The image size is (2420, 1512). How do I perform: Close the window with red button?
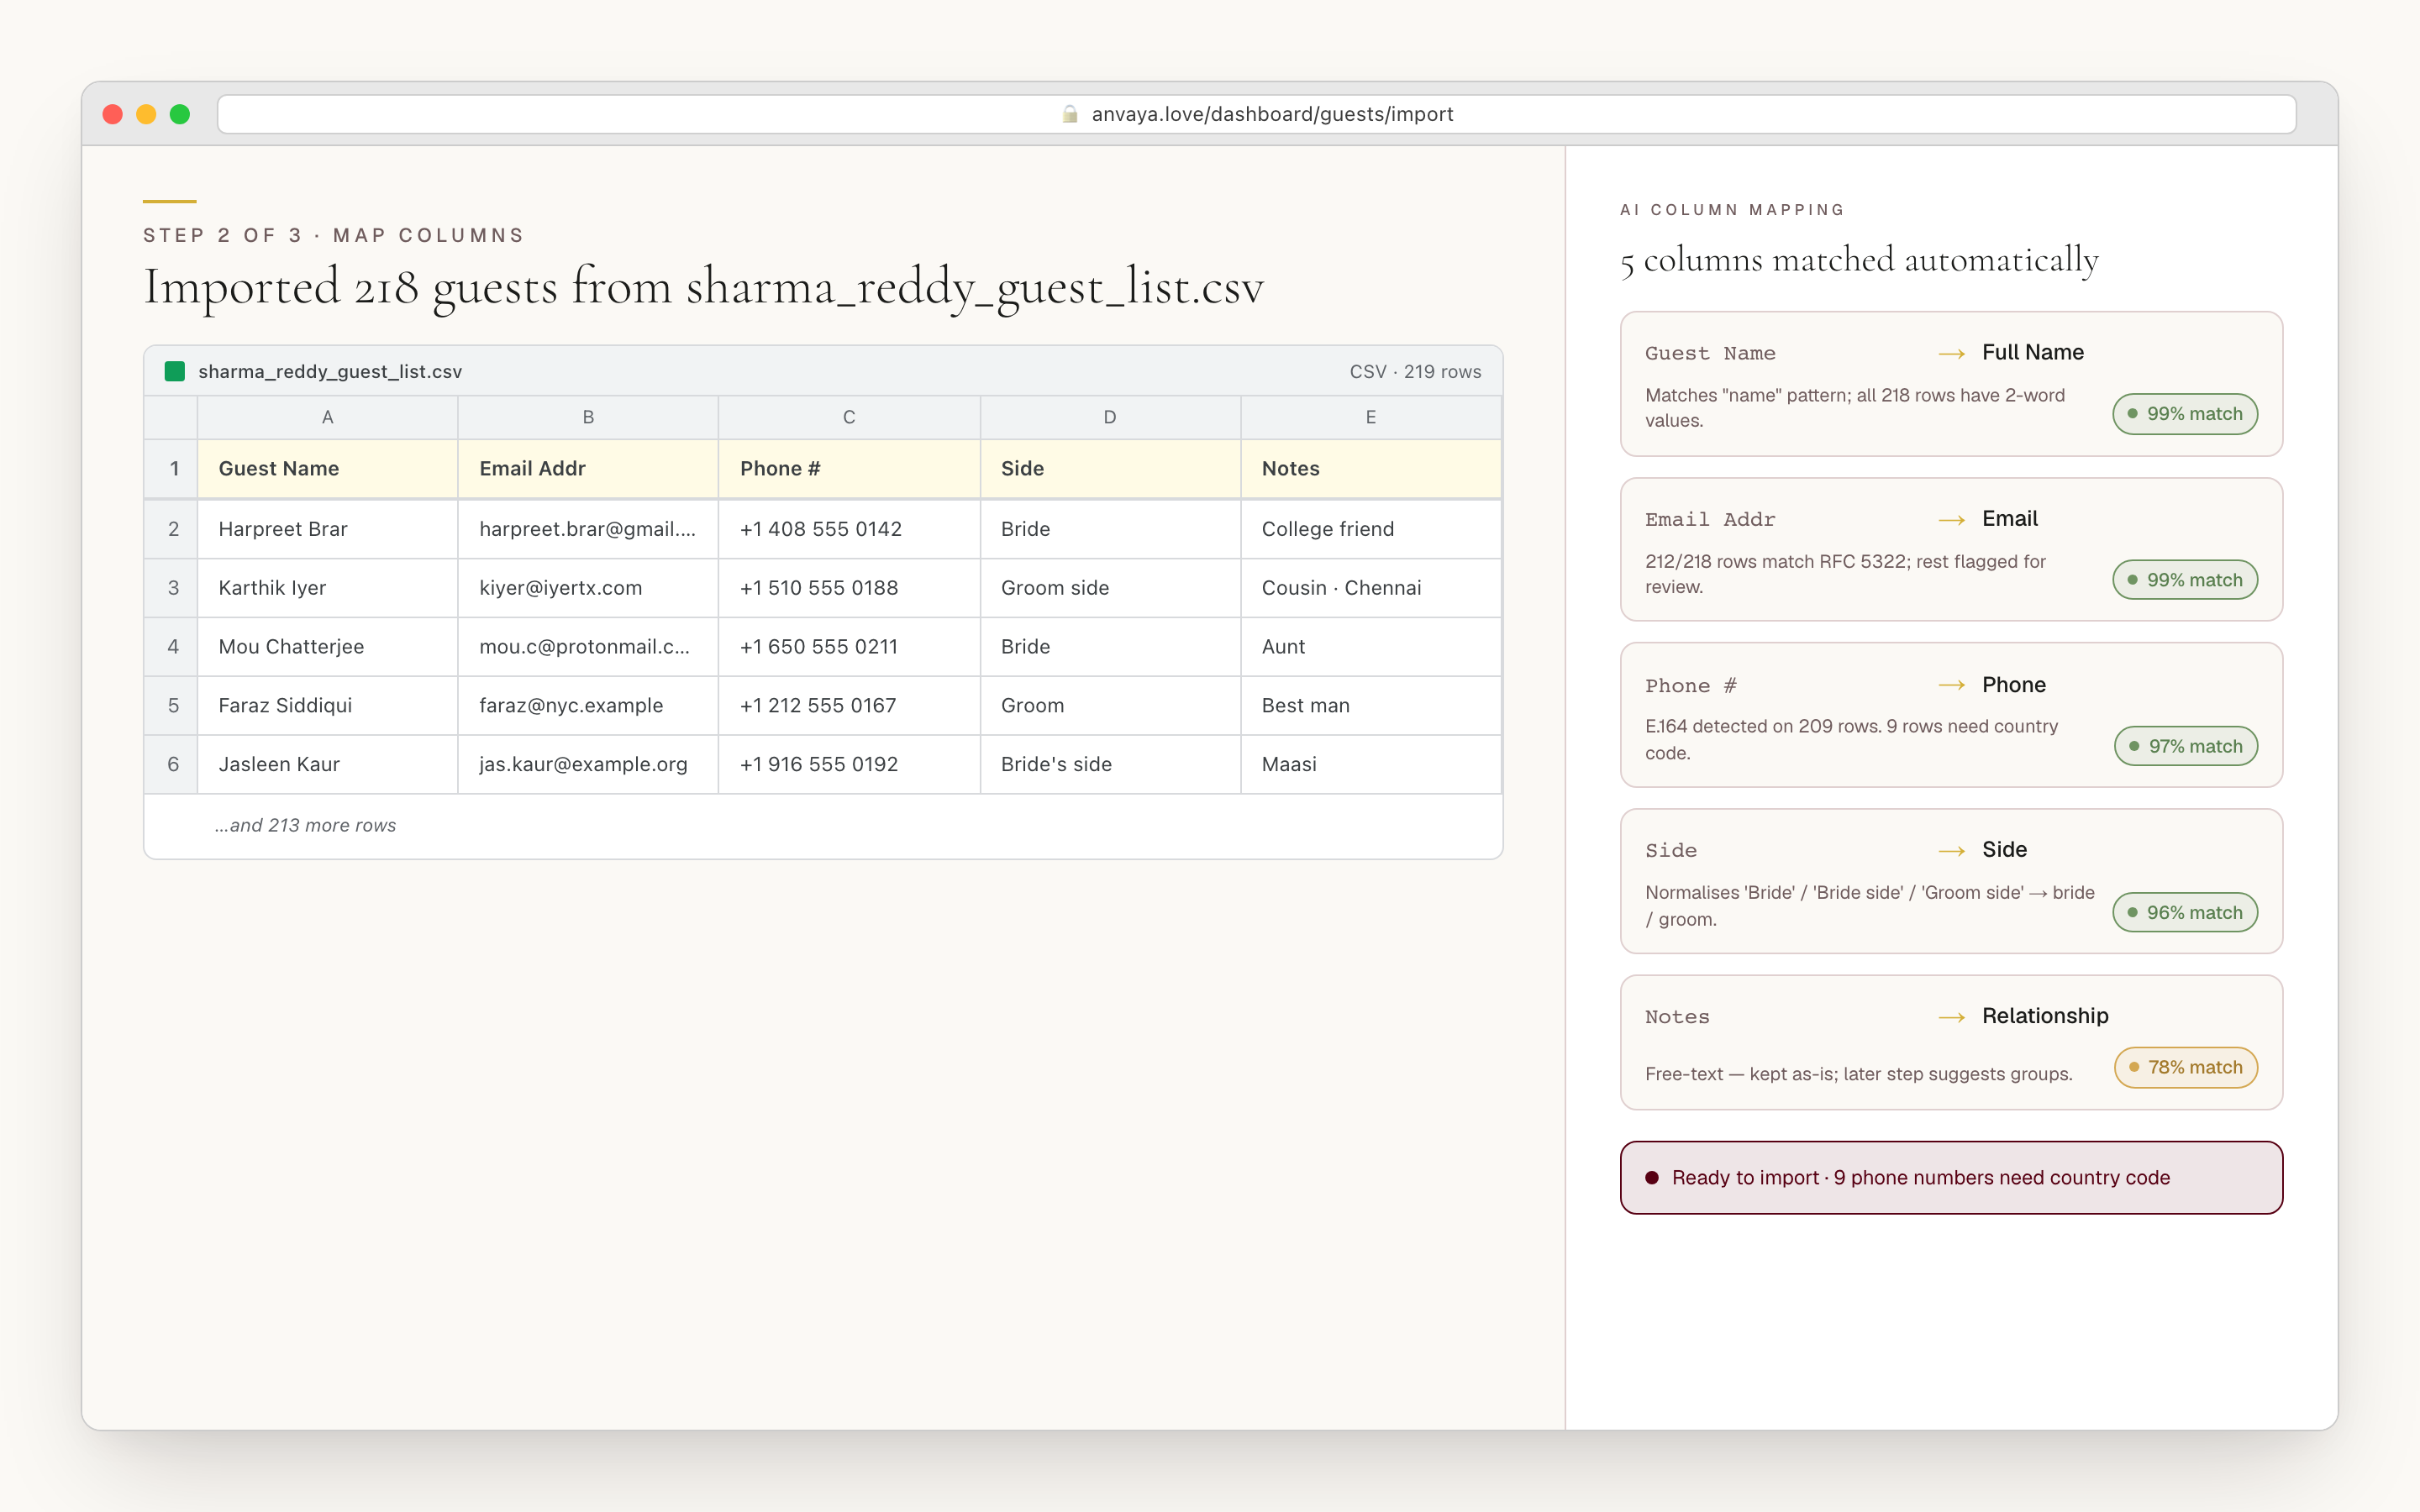[x=113, y=114]
